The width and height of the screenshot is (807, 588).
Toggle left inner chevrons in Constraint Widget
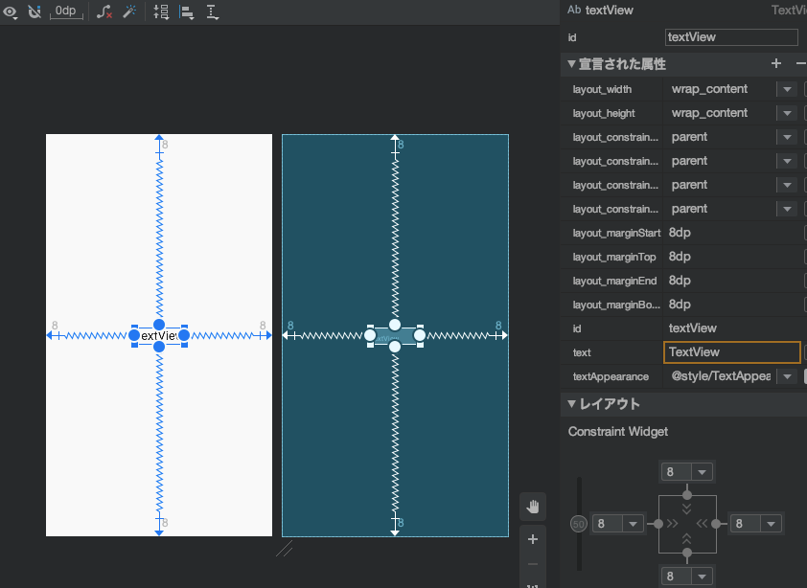point(672,524)
